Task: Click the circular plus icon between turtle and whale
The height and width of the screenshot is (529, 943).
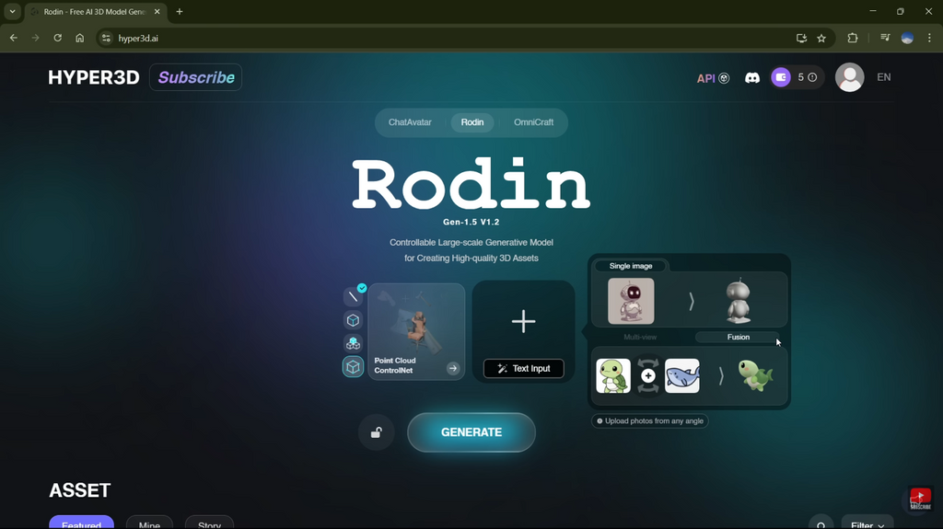Action: point(647,375)
